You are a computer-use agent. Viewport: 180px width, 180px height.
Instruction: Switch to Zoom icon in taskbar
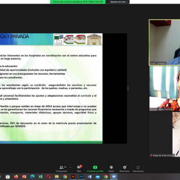pos(114,177)
